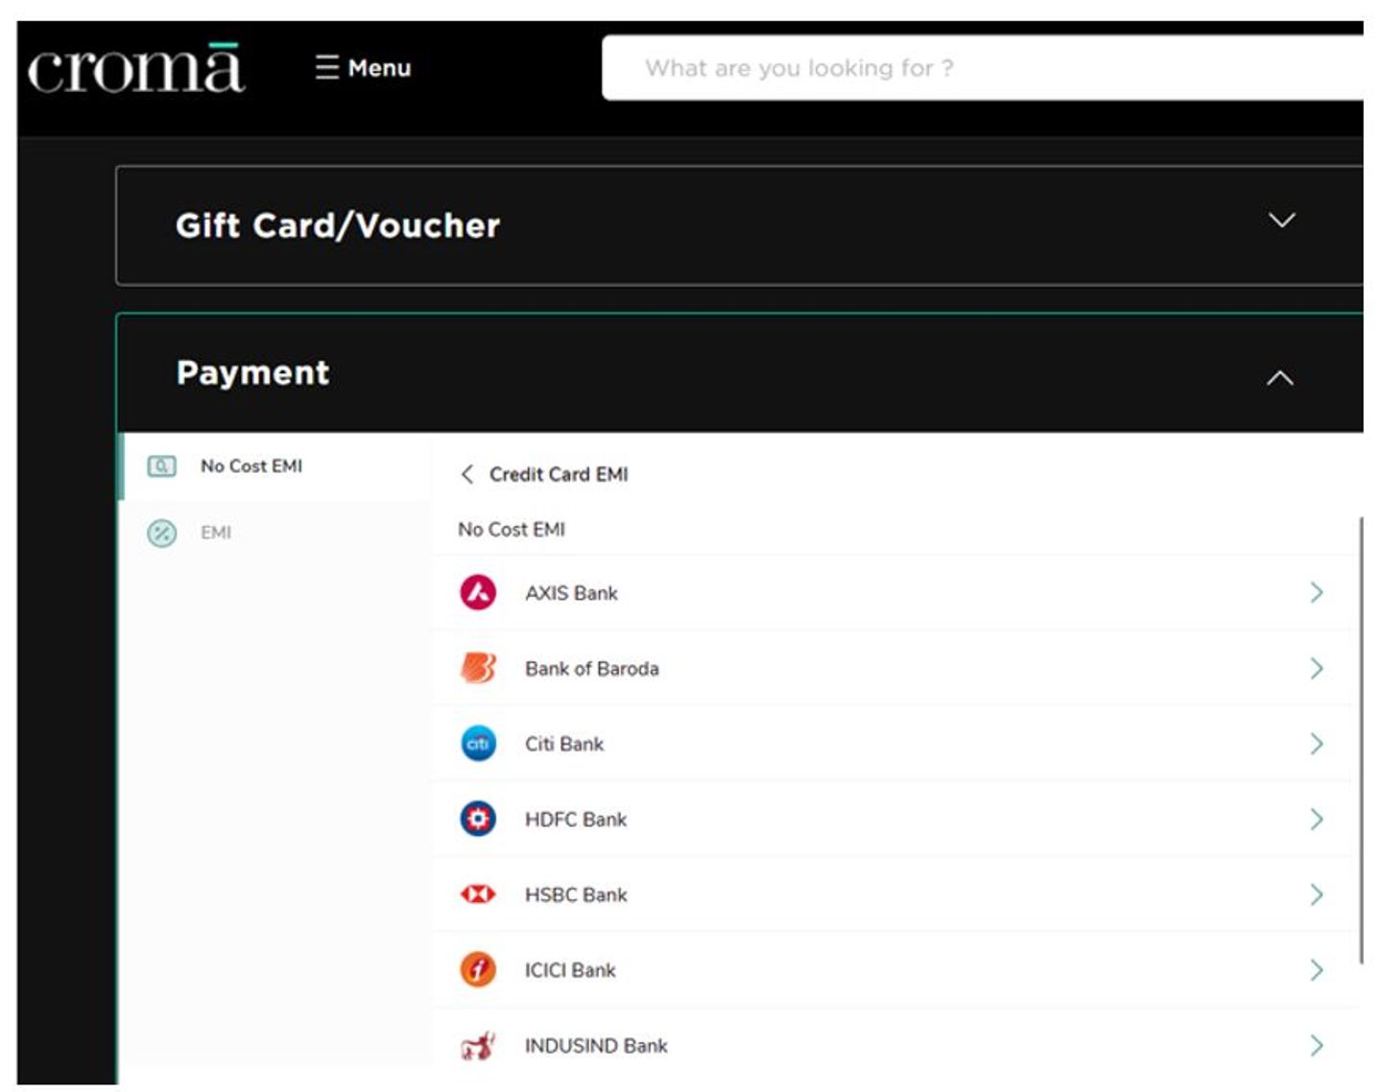Click the ICICI Bank logo
This screenshot has height=1092, width=1382.
pyautogui.click(x=478, y=970)
